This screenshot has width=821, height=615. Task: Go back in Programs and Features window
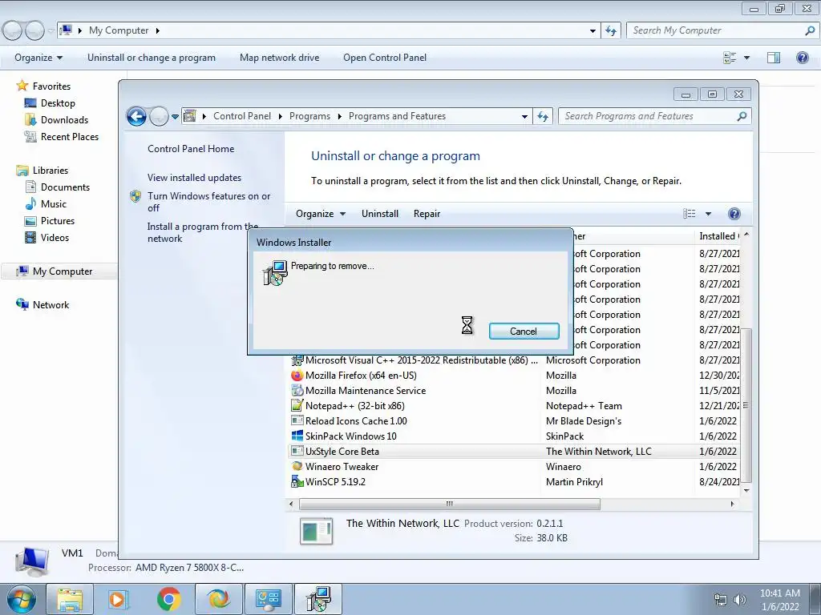[136, 116]
